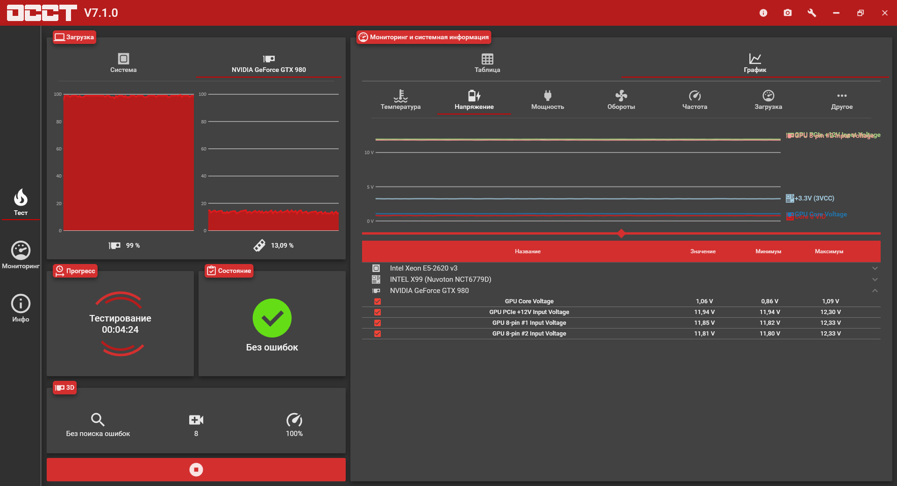Click the Минимум column header
897x486 pixels.
tap(768, 251)
